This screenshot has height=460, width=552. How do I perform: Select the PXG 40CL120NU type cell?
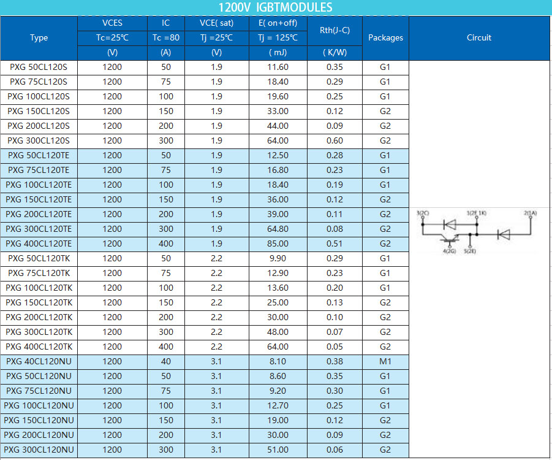click(39, 361)
